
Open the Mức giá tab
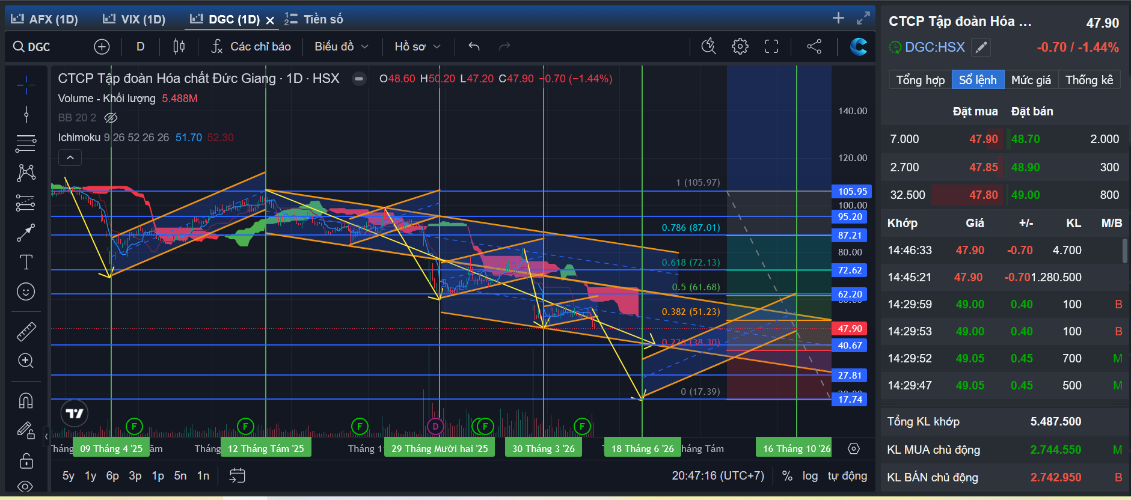1031,80
